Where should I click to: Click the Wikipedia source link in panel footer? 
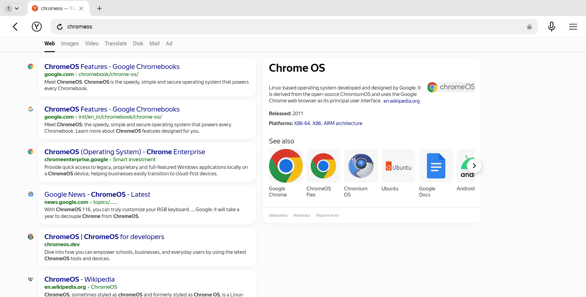pyautogui.click(x=278, y=215)
